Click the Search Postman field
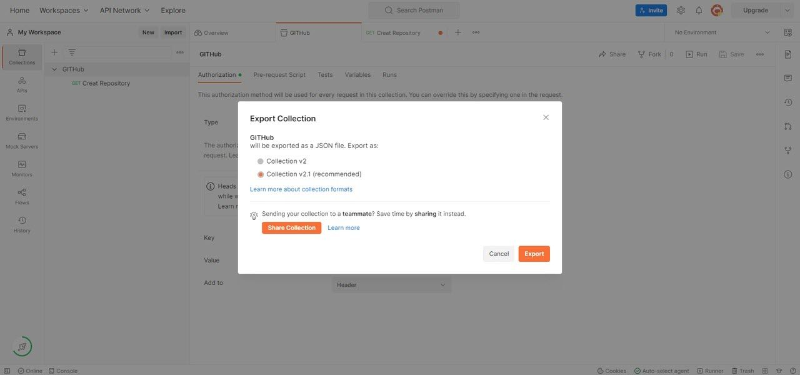 click(x=414, y=10)
